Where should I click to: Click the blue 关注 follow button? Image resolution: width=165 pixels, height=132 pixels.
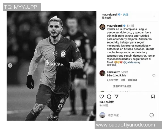(126, 15)
